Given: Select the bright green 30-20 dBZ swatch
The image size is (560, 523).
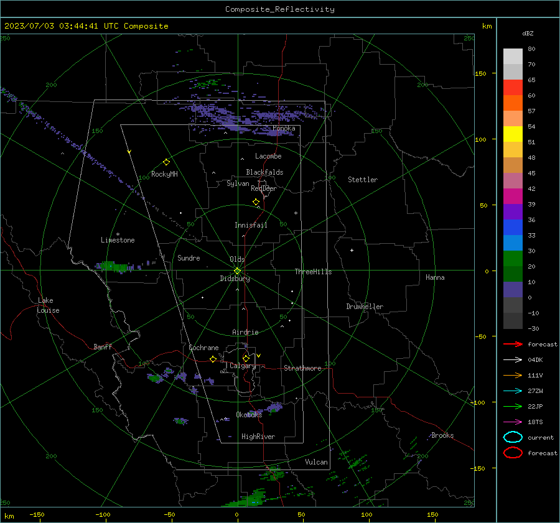Looking at the screenshot, I should click(x=513, y=259).
